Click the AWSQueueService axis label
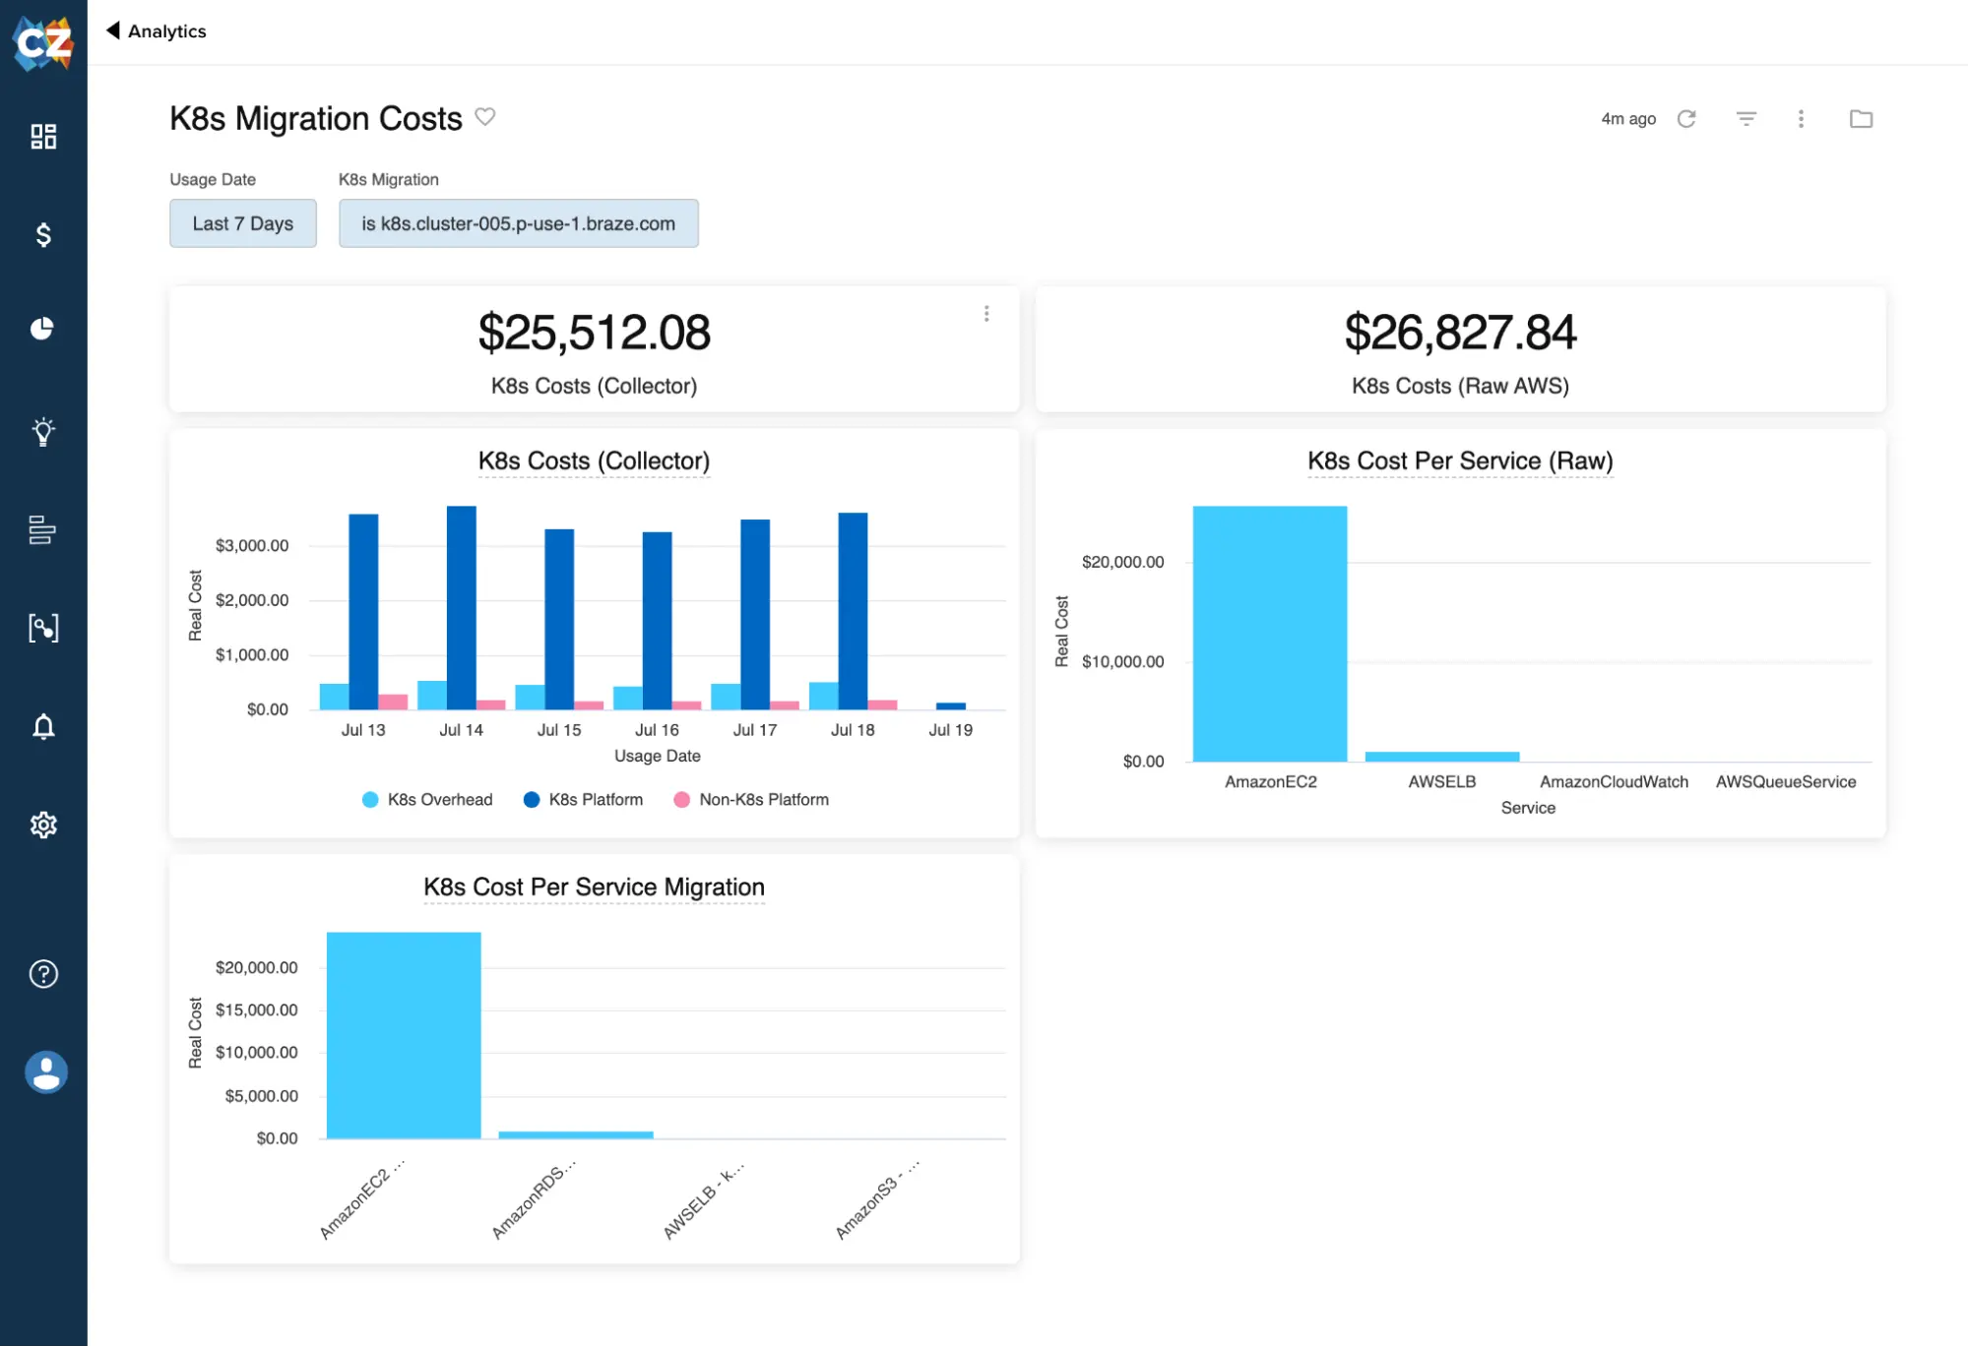The width and height of the screenshot is (1968, 1347). (1786, 782)
